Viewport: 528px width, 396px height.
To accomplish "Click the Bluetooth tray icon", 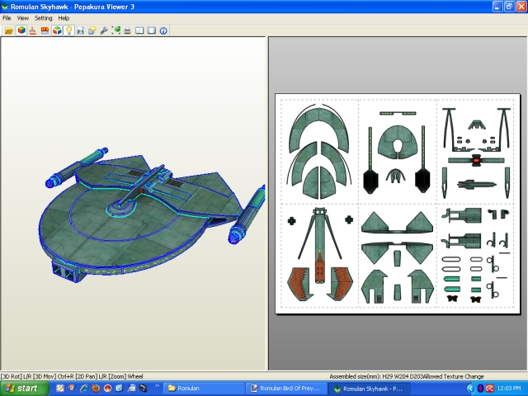I will (480, 389).
